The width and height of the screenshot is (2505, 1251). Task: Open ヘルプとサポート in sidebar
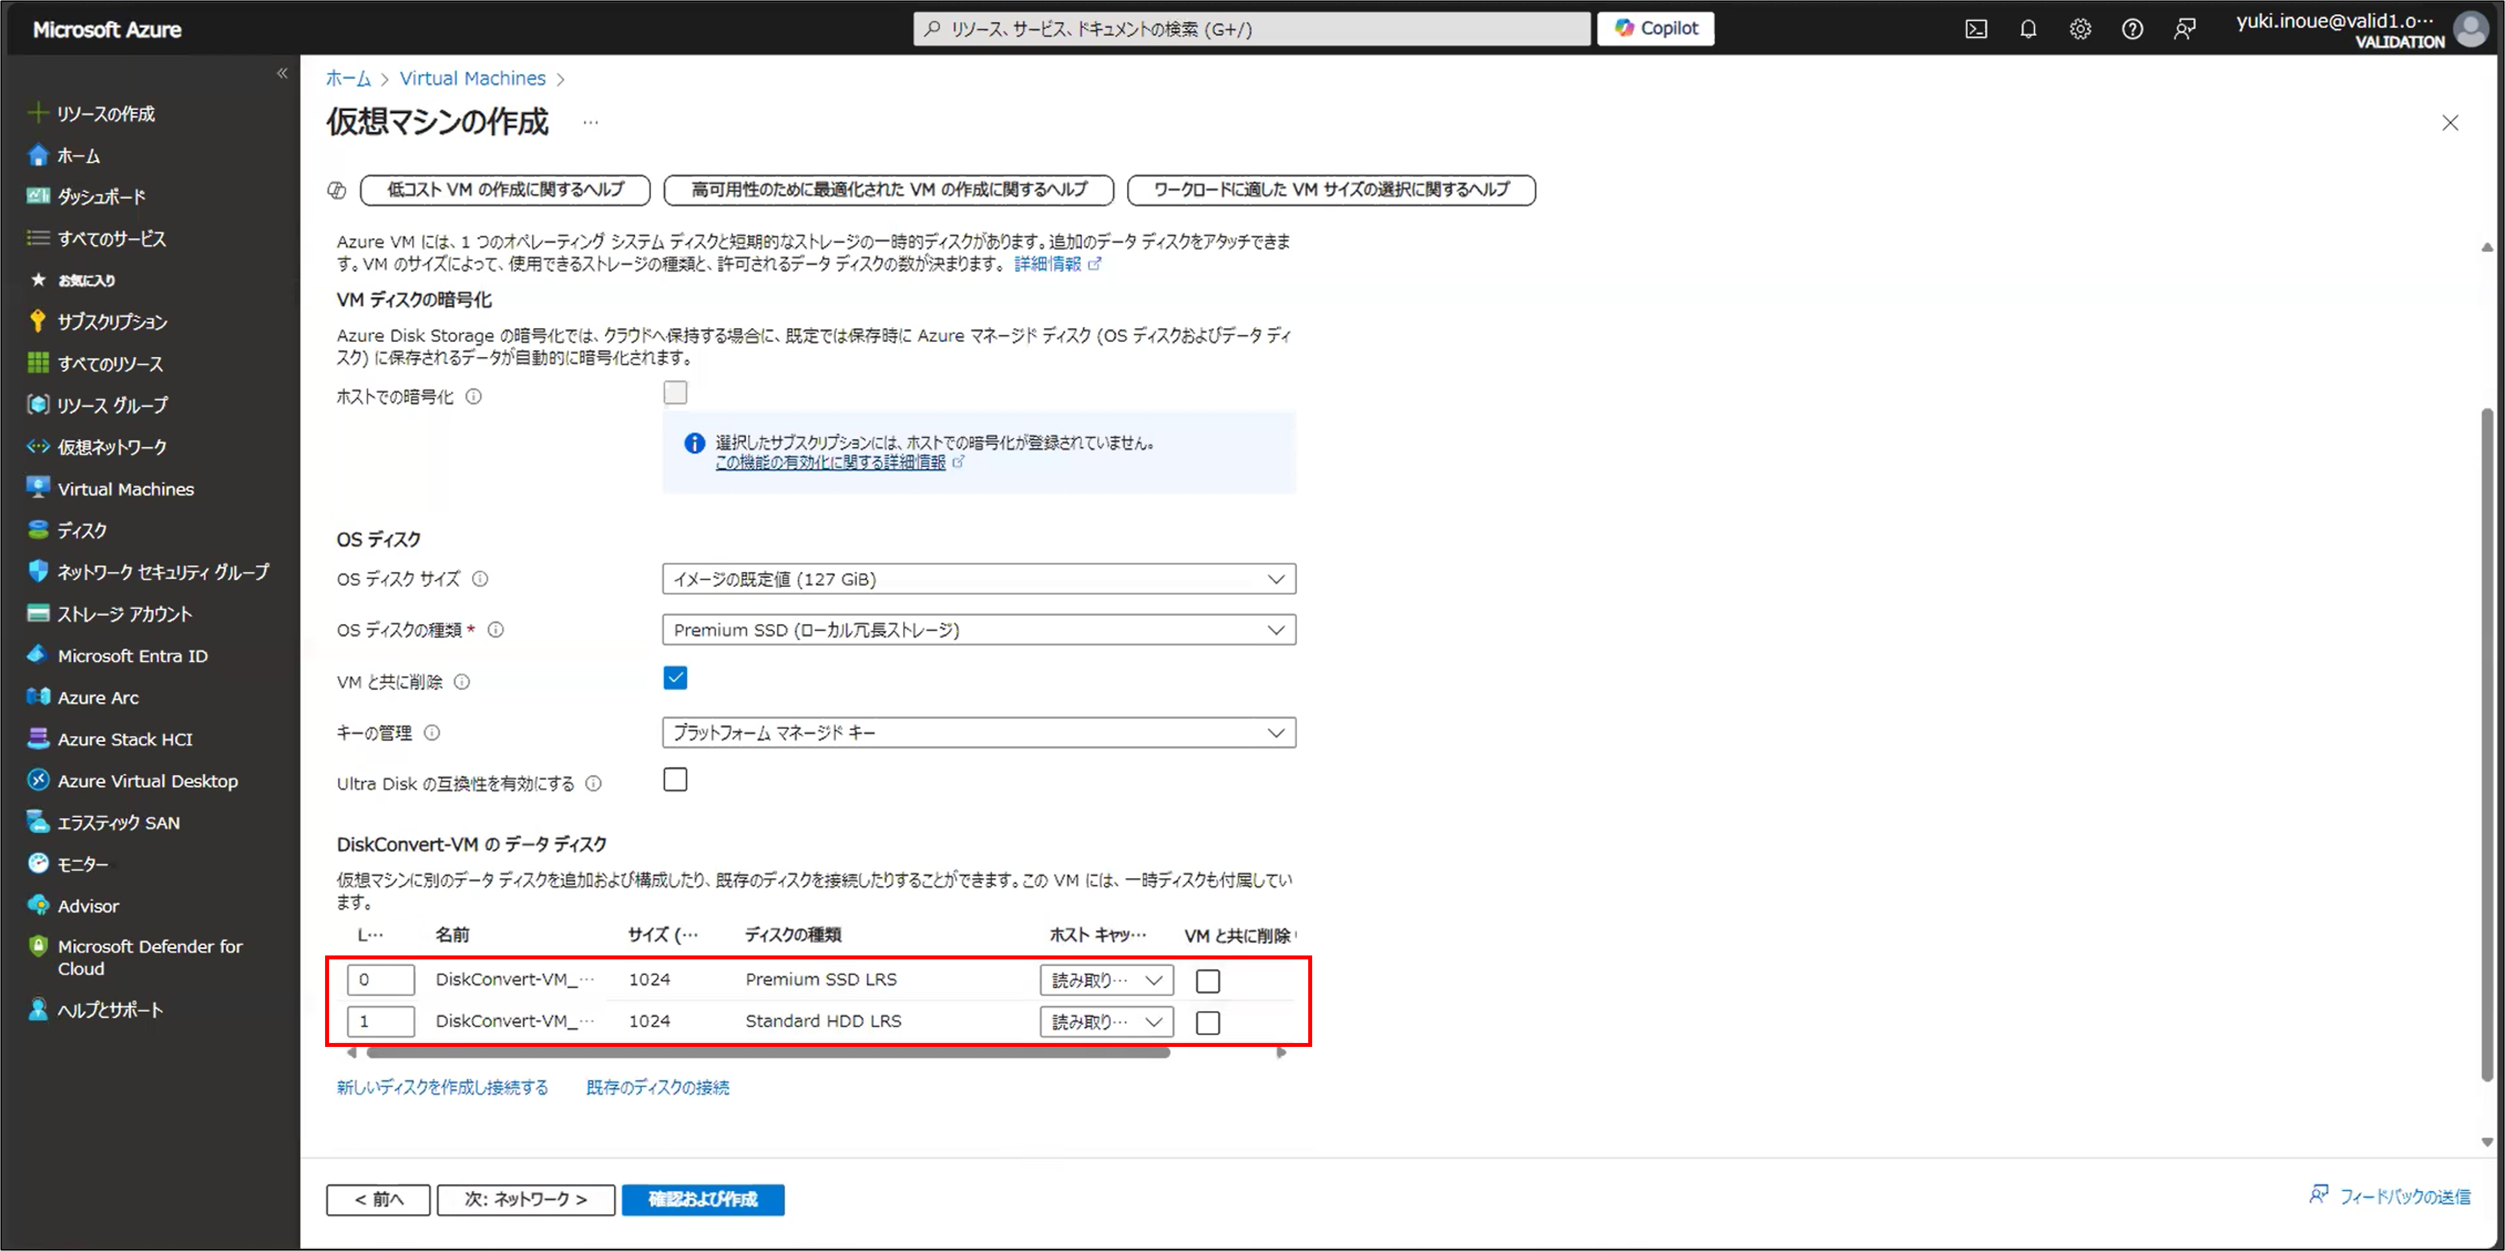tap(109, 1010)
